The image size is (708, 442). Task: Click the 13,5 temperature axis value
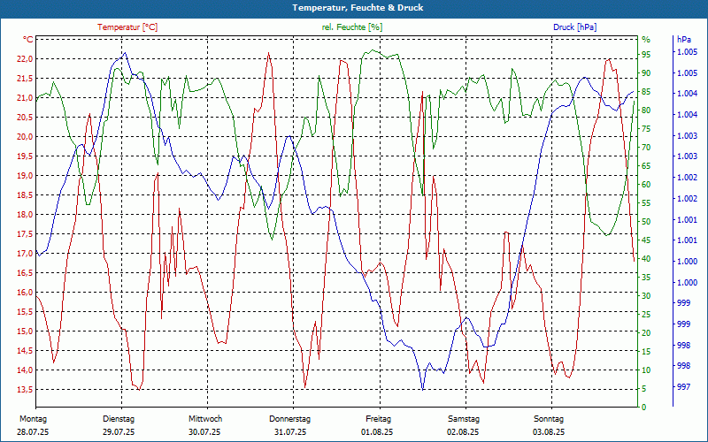pyautogui.click(x=25, y=389)
